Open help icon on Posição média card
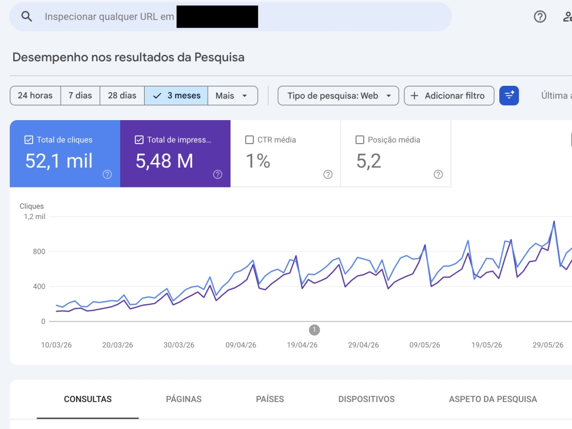The image size is (572, 429). [x=438, y=174]
